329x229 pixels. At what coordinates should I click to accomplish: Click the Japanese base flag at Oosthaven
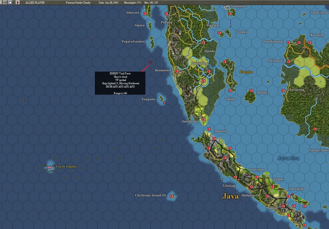(204, 119)
